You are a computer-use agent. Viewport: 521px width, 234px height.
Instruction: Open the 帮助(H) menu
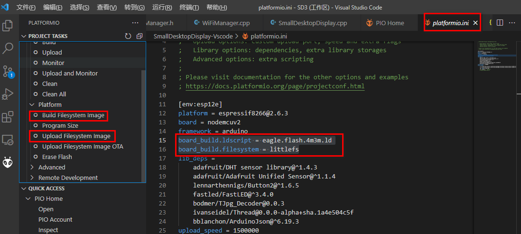tap(217, 7)
